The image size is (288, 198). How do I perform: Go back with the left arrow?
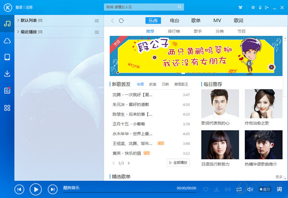[x=113, y=21]
